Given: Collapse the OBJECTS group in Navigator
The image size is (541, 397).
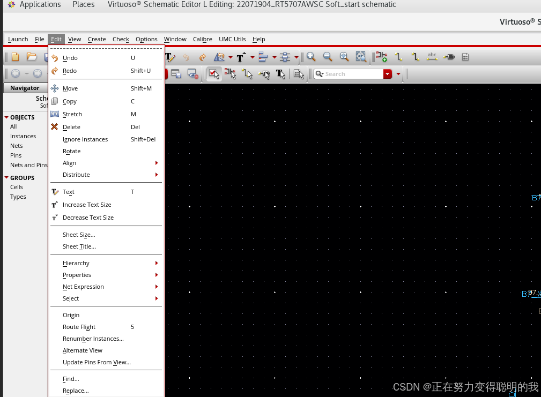Looking at the screenshot, I should (6, 117).
